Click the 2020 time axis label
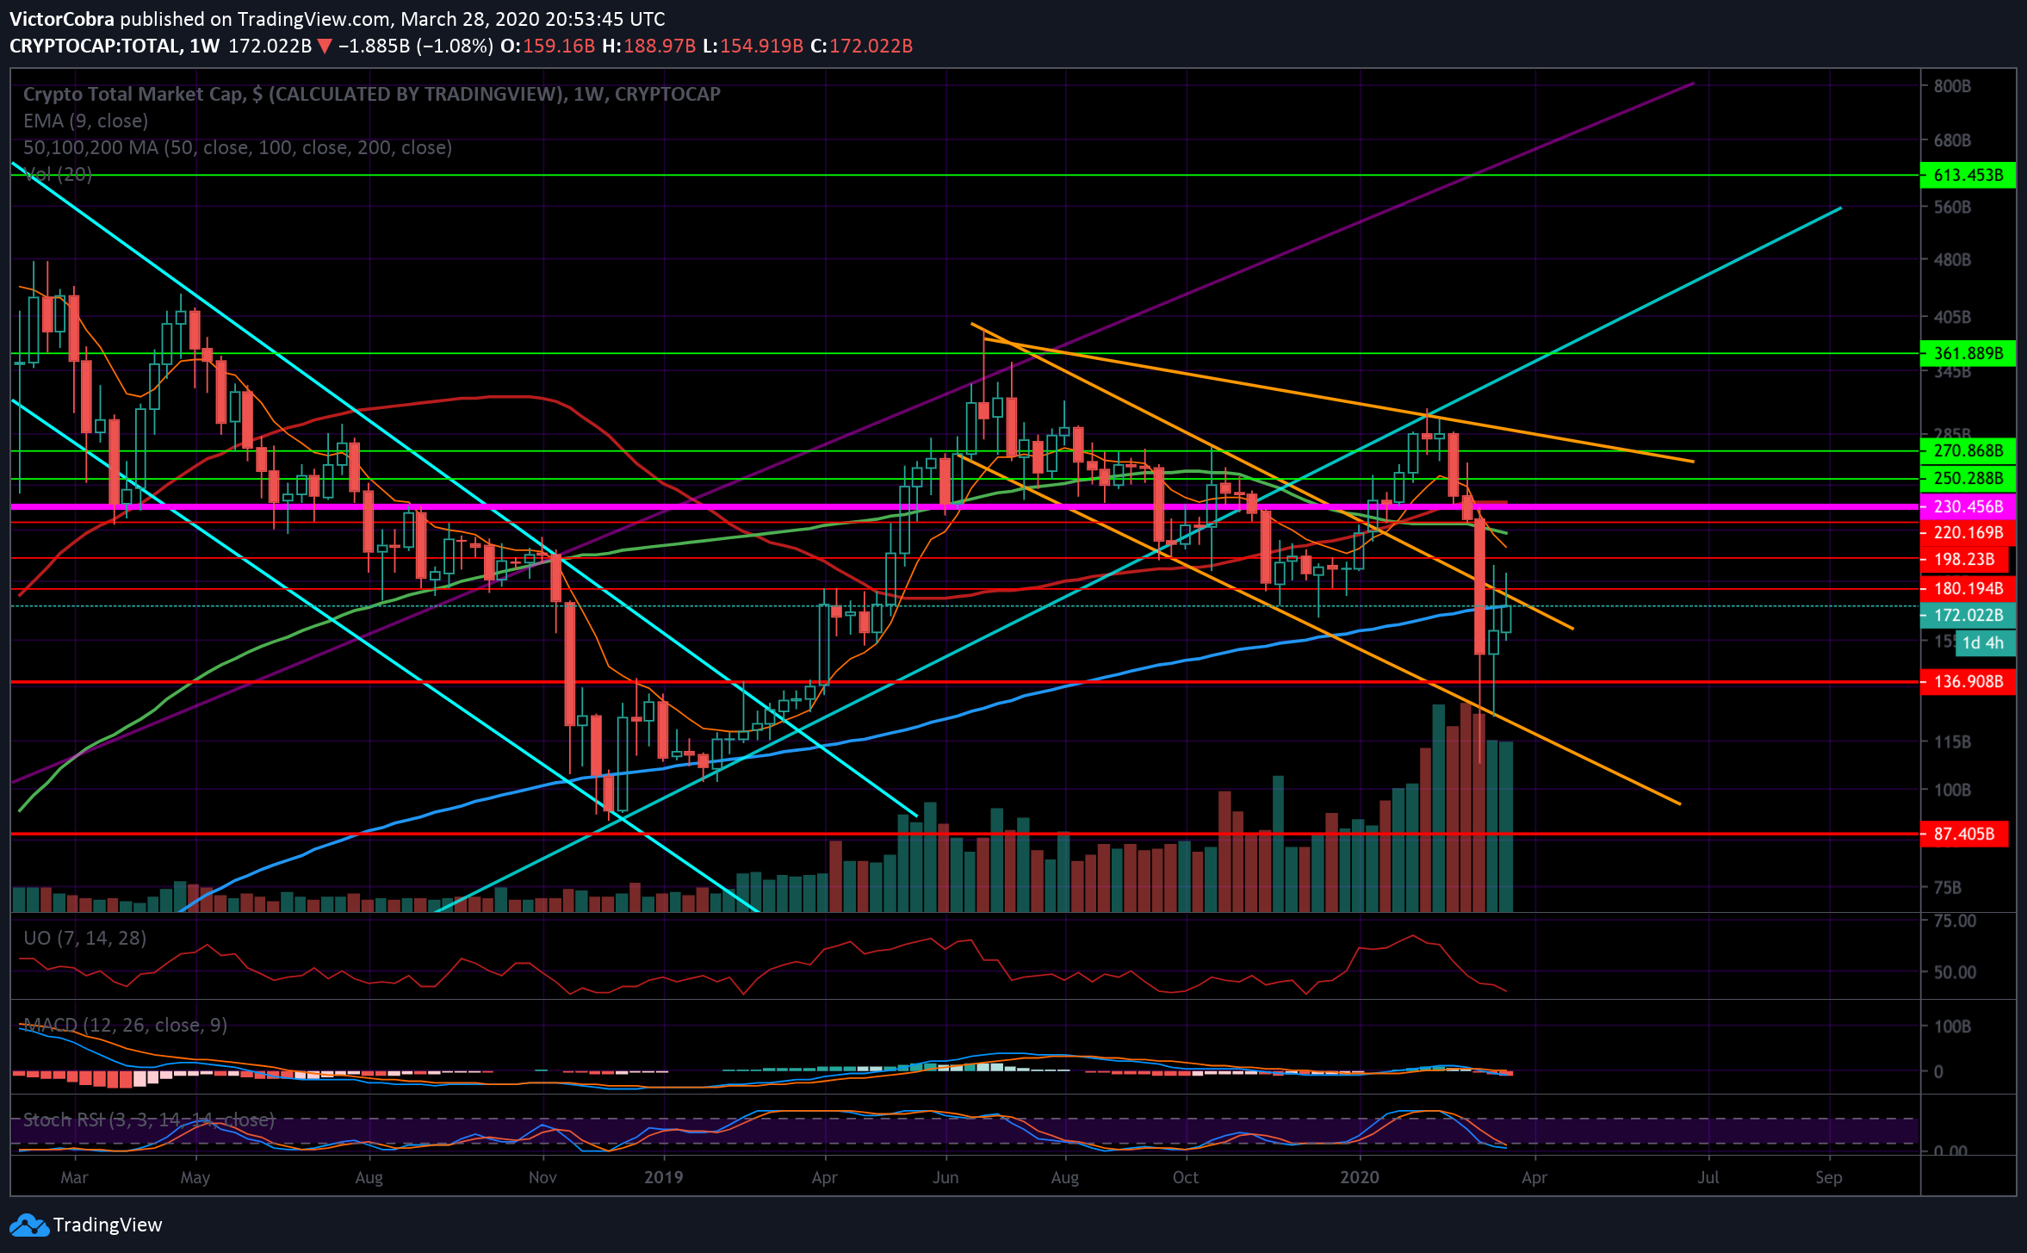This screenshot has height=1253, width=2027. [1360, 1177]
